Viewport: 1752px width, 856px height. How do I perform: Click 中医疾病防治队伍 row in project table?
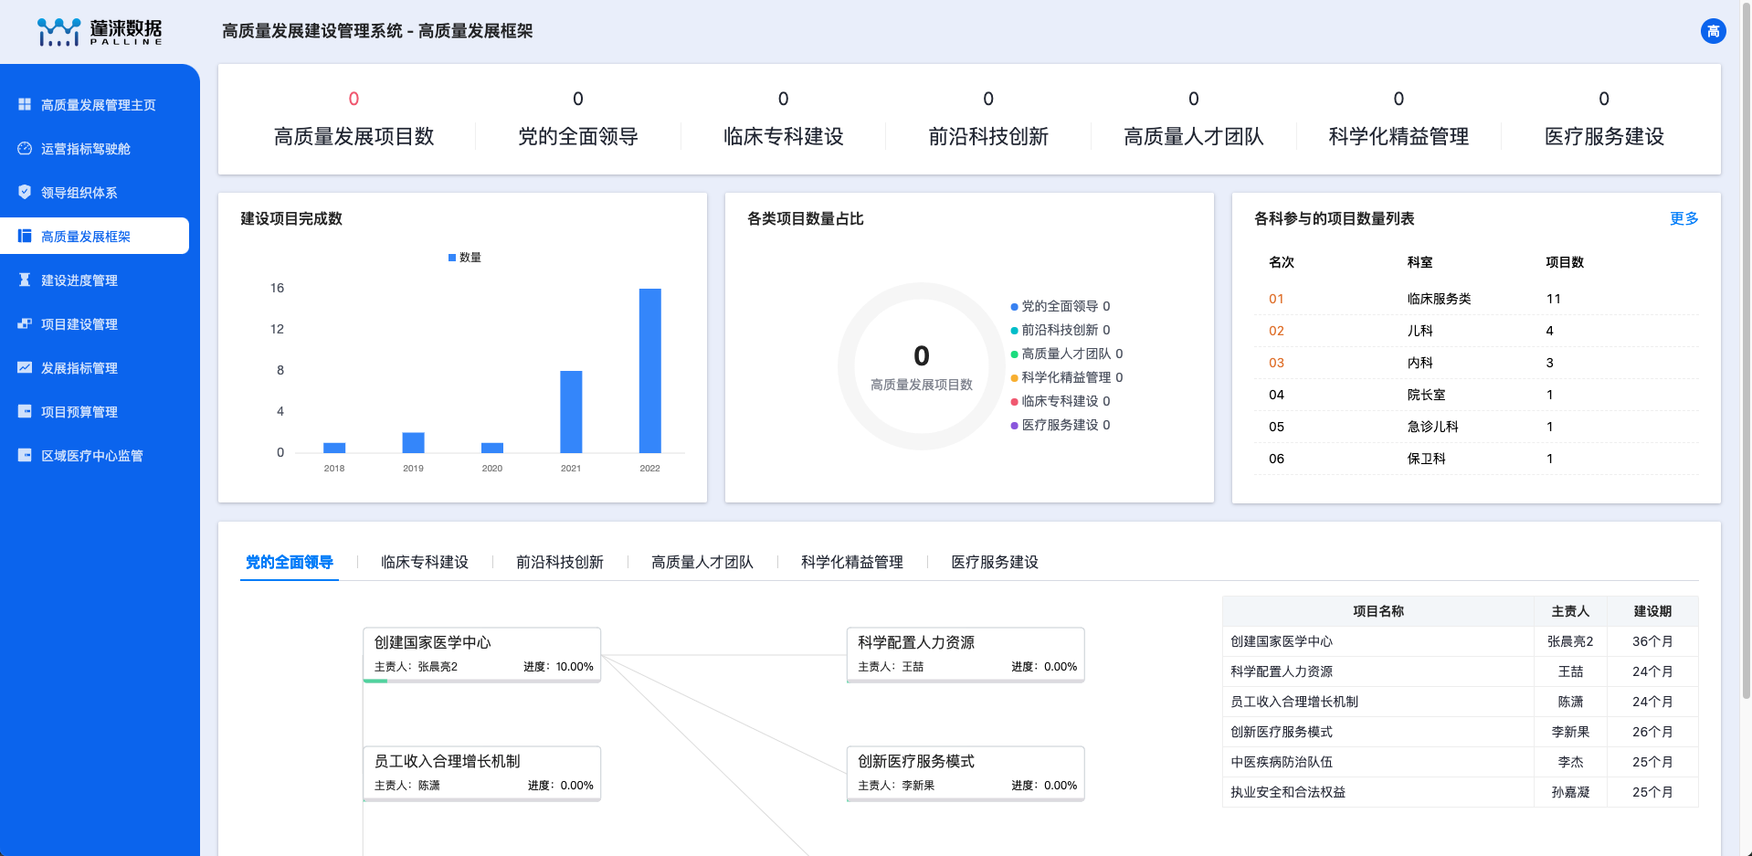click(x=1460, y=762)
